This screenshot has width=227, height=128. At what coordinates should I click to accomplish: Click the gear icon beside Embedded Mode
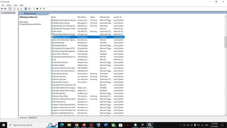[52, 46]
